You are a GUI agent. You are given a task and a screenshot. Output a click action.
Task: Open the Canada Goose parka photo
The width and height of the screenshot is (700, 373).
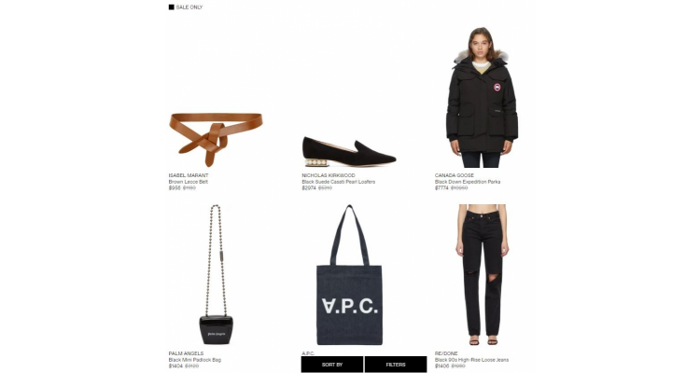(x=483, y=97)
